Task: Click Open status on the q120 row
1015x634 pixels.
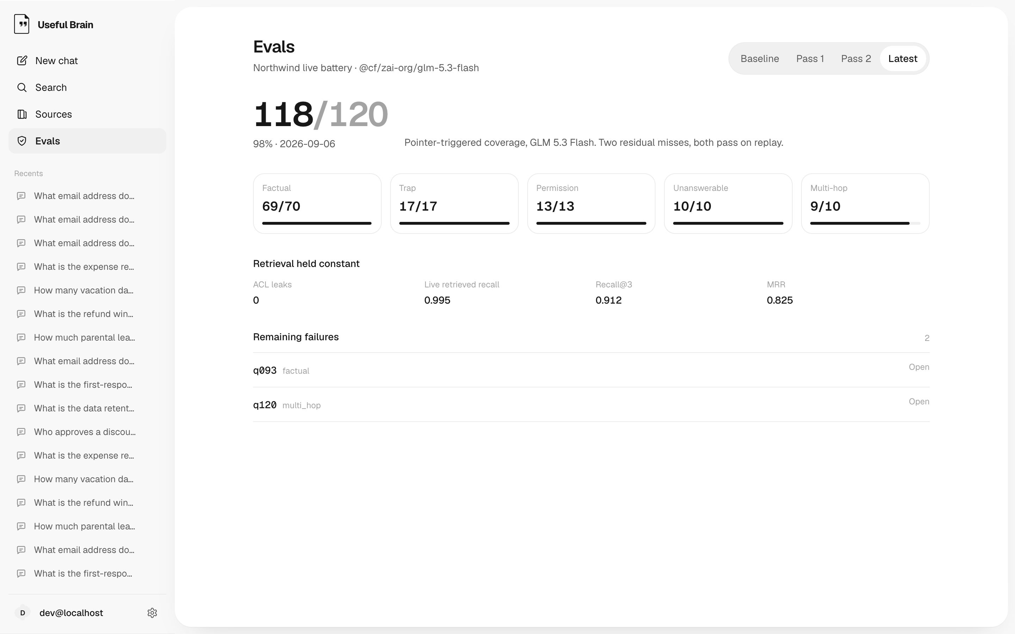Action: pyautogui.click(x=918, y=401)
